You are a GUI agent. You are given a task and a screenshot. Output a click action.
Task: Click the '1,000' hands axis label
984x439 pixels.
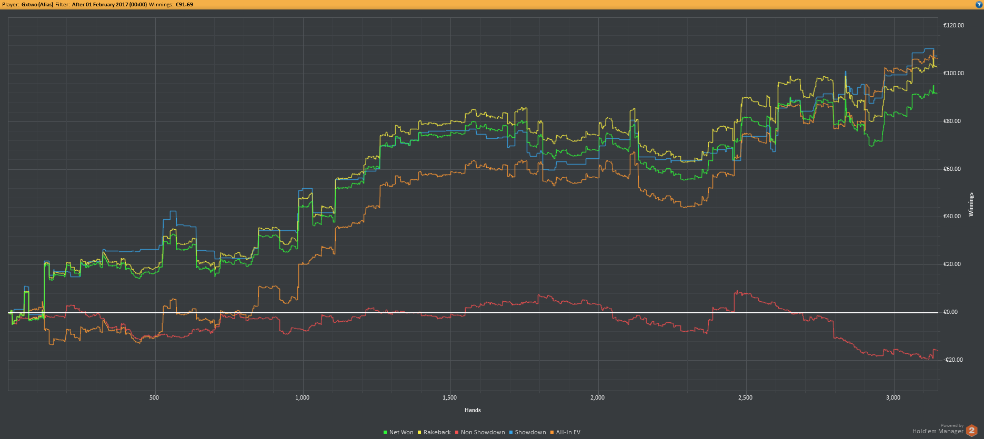302,397
